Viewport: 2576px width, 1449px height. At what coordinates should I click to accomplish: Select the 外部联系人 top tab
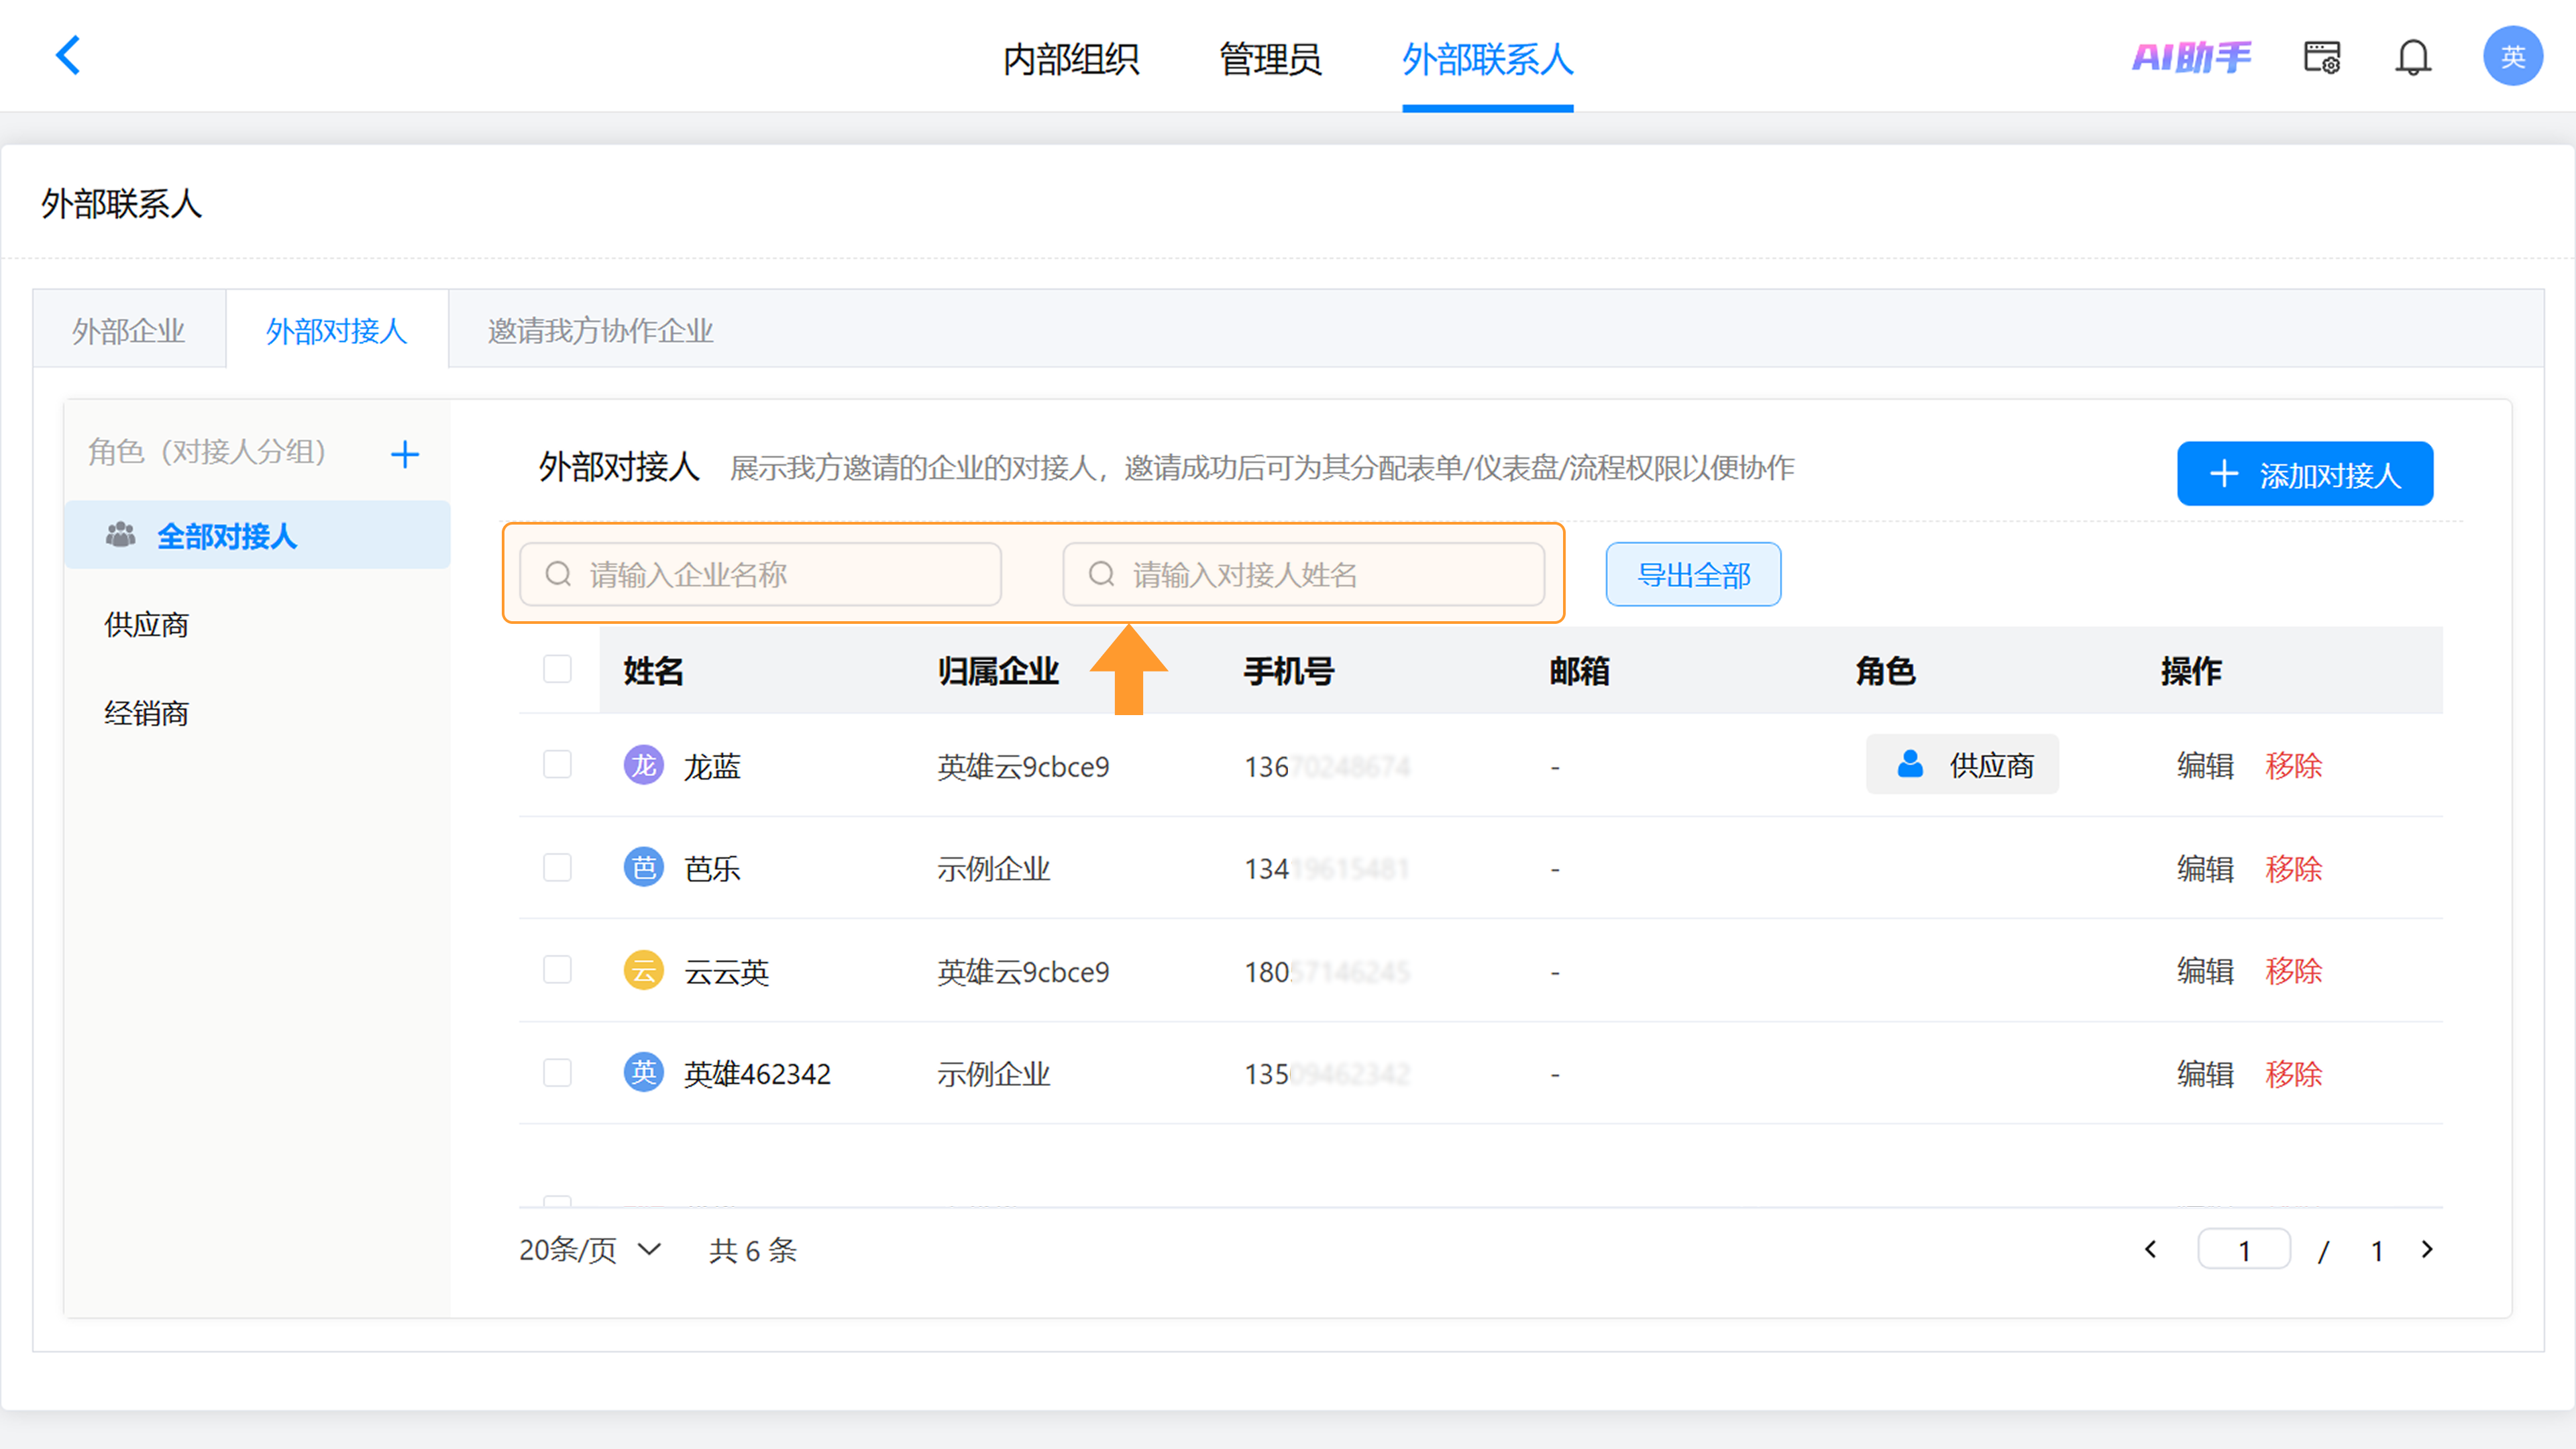(x=1487, y=59)
